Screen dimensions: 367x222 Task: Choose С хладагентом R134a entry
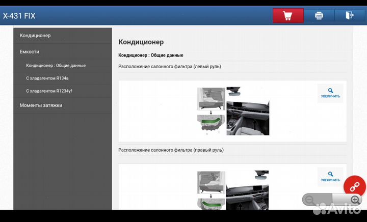pos(47,78)
